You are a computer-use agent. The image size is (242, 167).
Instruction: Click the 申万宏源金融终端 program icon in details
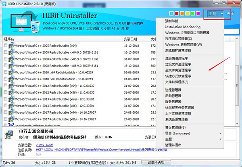(x=8, y=135)
